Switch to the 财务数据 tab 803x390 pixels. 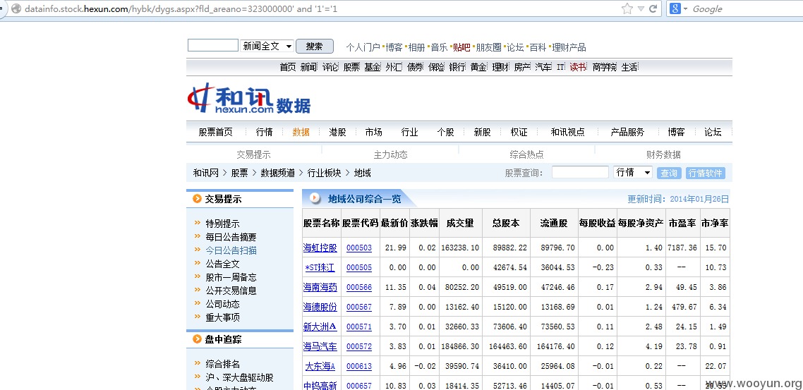coord(664,154)
